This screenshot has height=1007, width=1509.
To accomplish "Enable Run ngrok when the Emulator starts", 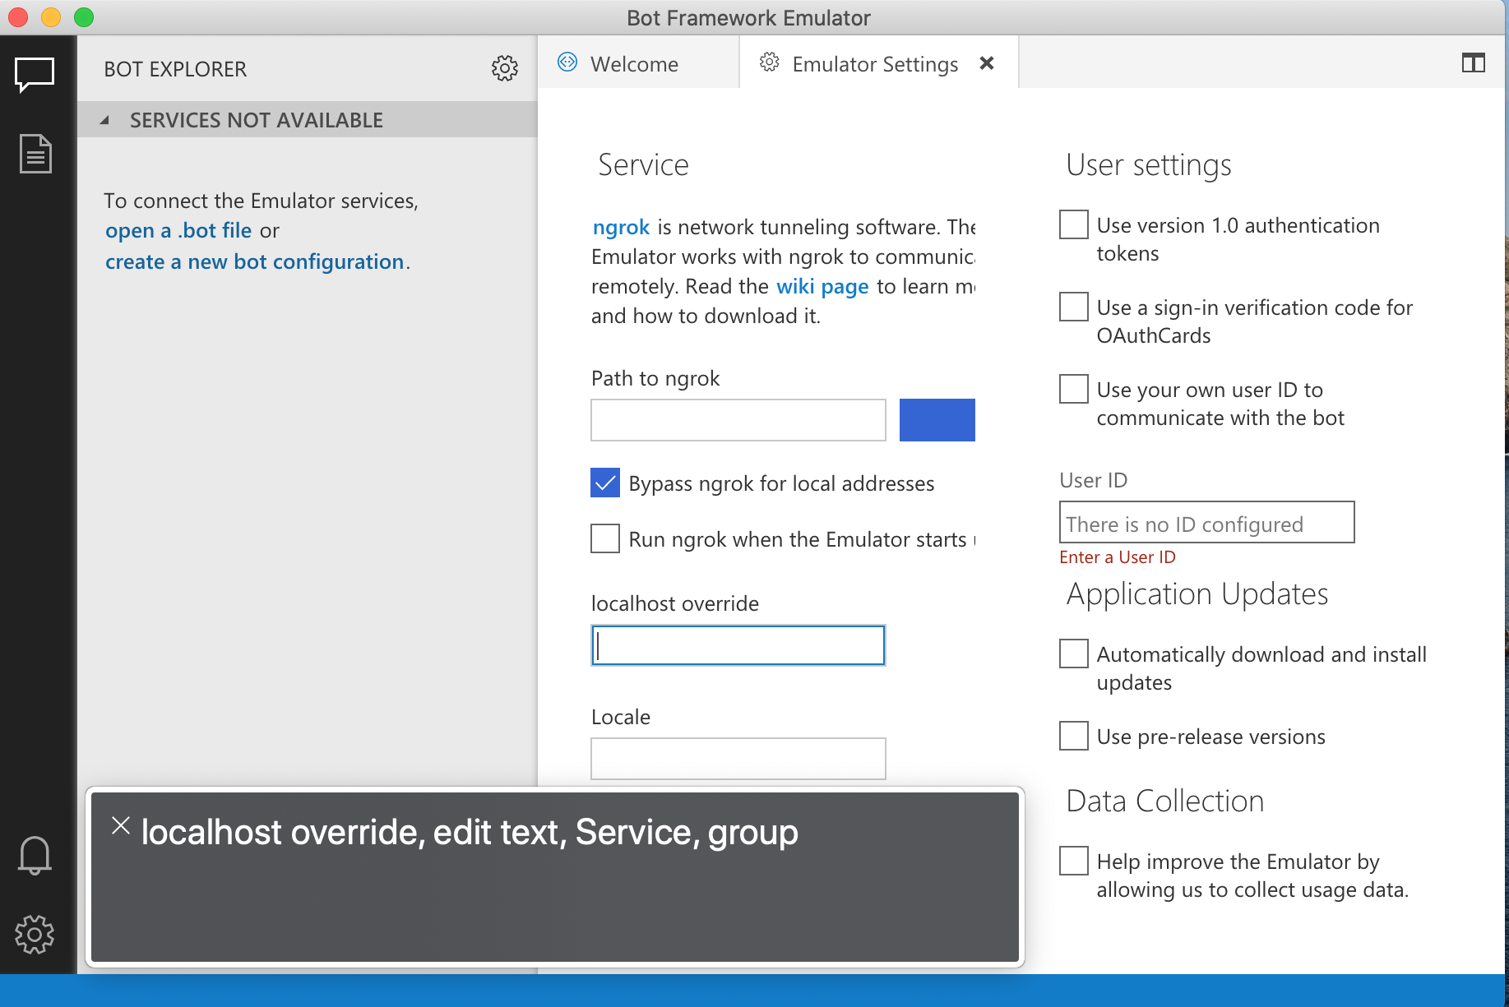I will pyautogui.click(x=605, y=538).
